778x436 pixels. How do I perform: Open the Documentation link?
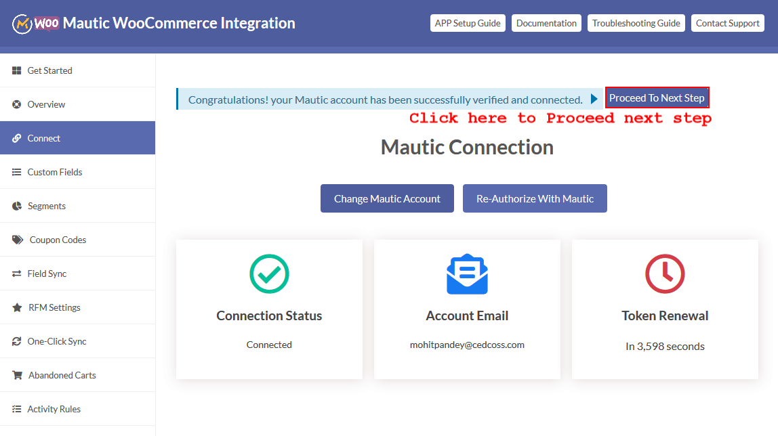(546, 23)
